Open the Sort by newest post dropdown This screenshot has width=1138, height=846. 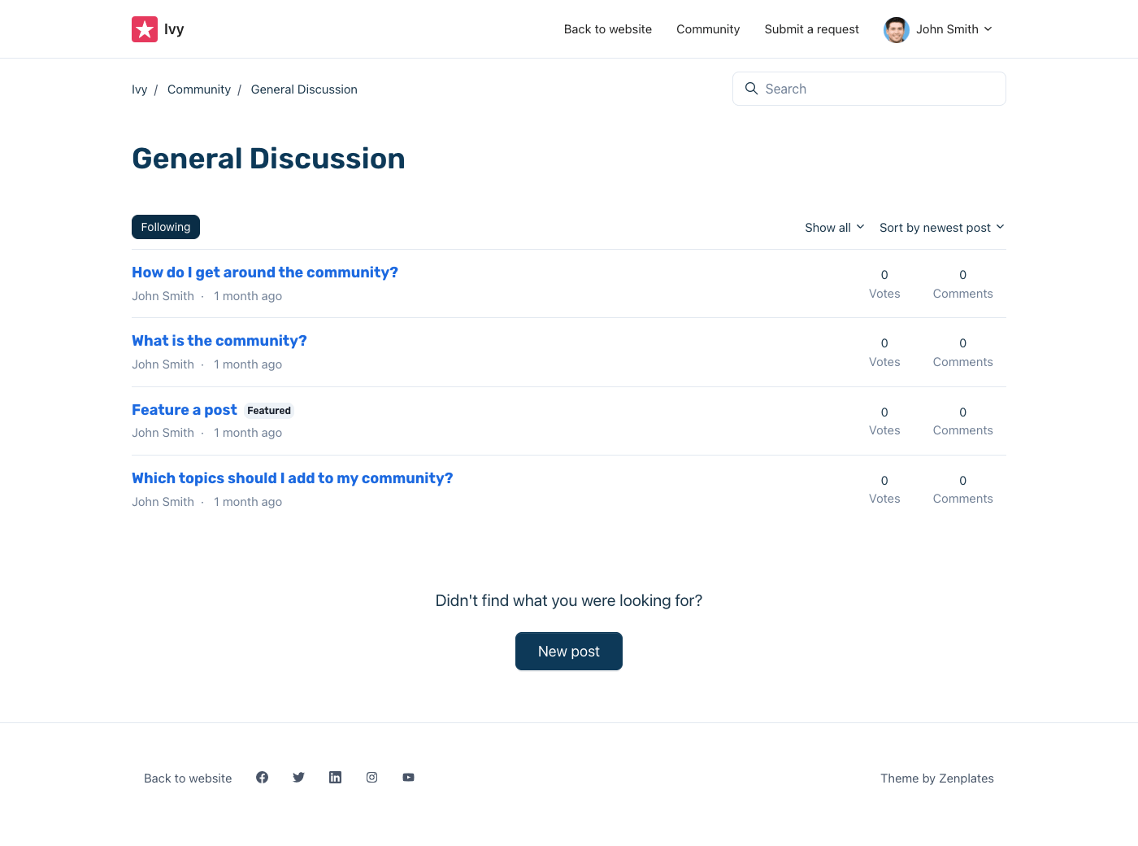pos(941,228)
